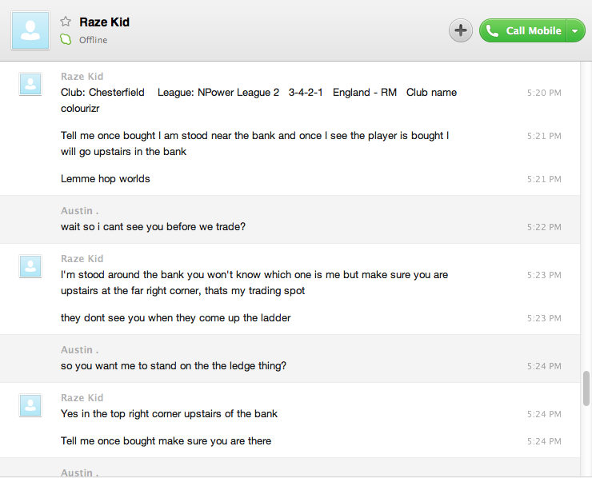Screen dimensions: 592x478
Task: Click the 5:22 PM timestamp
Action: (x=544, y=227)
